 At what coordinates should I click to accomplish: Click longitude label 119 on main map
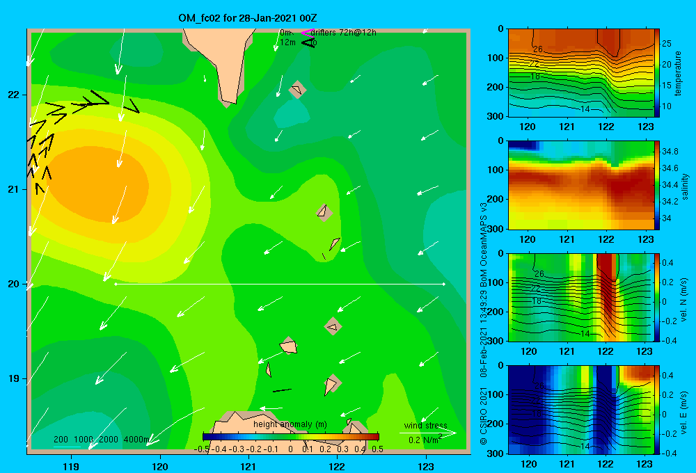click(x=71, y=466)
